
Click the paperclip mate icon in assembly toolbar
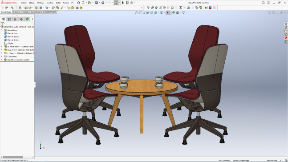(x=12, y=8)
